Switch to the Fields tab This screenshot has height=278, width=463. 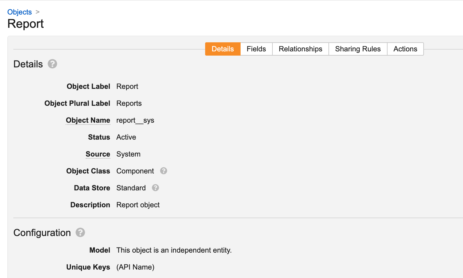pos(256,49)
